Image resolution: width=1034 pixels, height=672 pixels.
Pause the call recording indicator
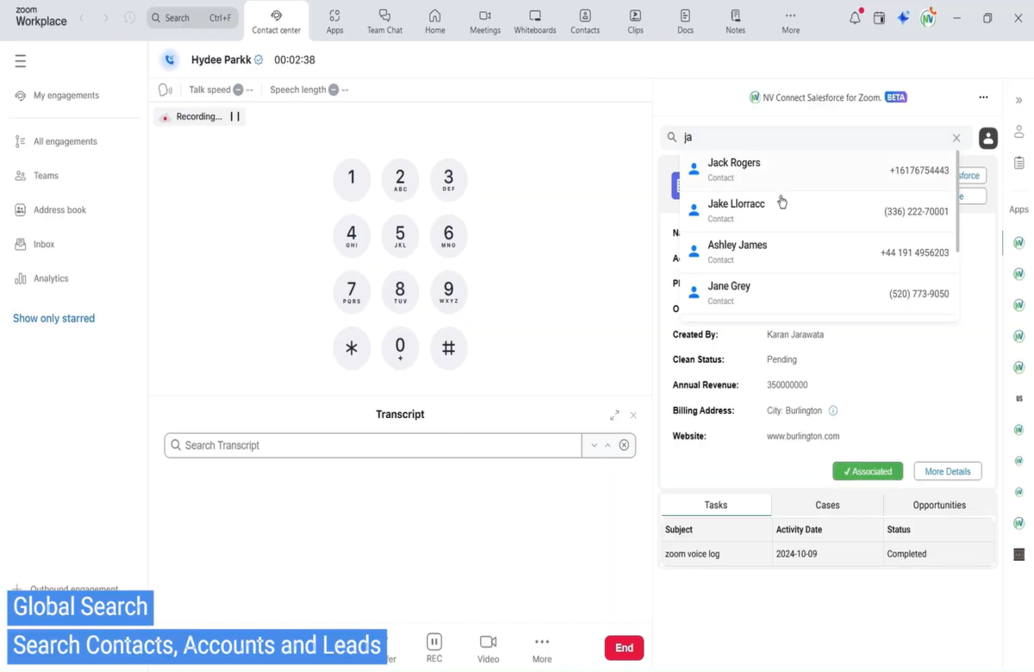(x=234, y=116)
